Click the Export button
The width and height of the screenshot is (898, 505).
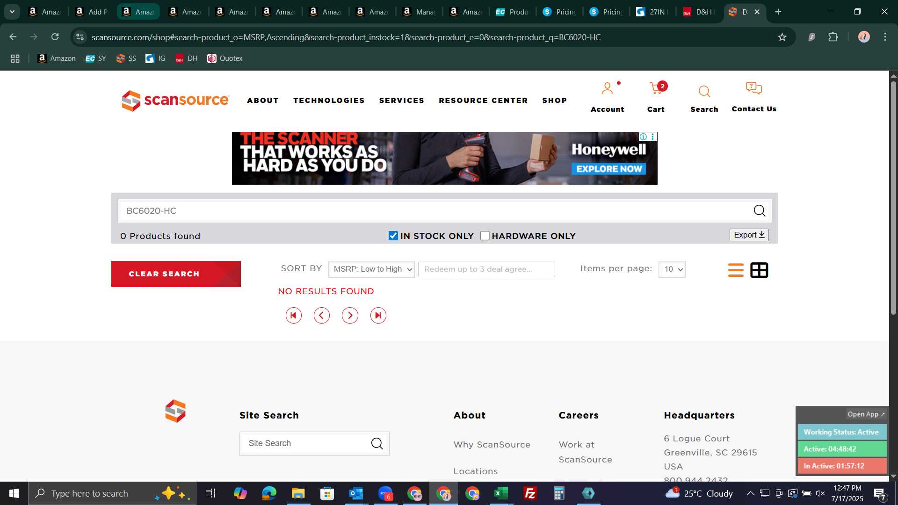[x=749, y=235]
